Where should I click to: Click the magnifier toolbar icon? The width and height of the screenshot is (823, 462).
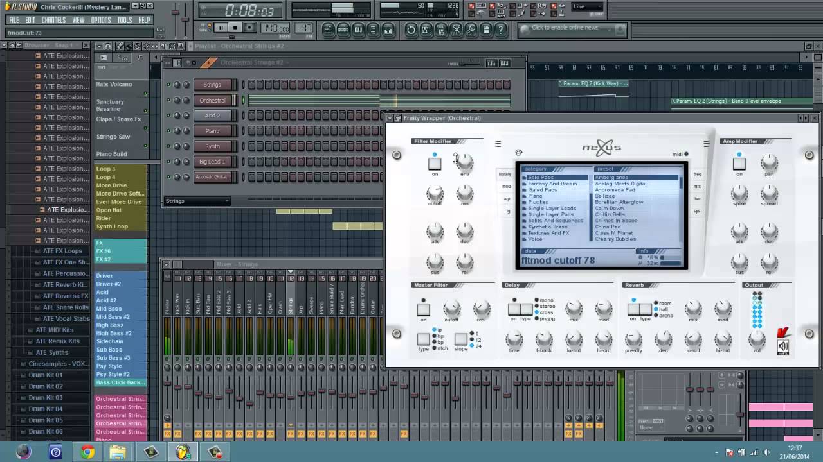pos(471,30)
